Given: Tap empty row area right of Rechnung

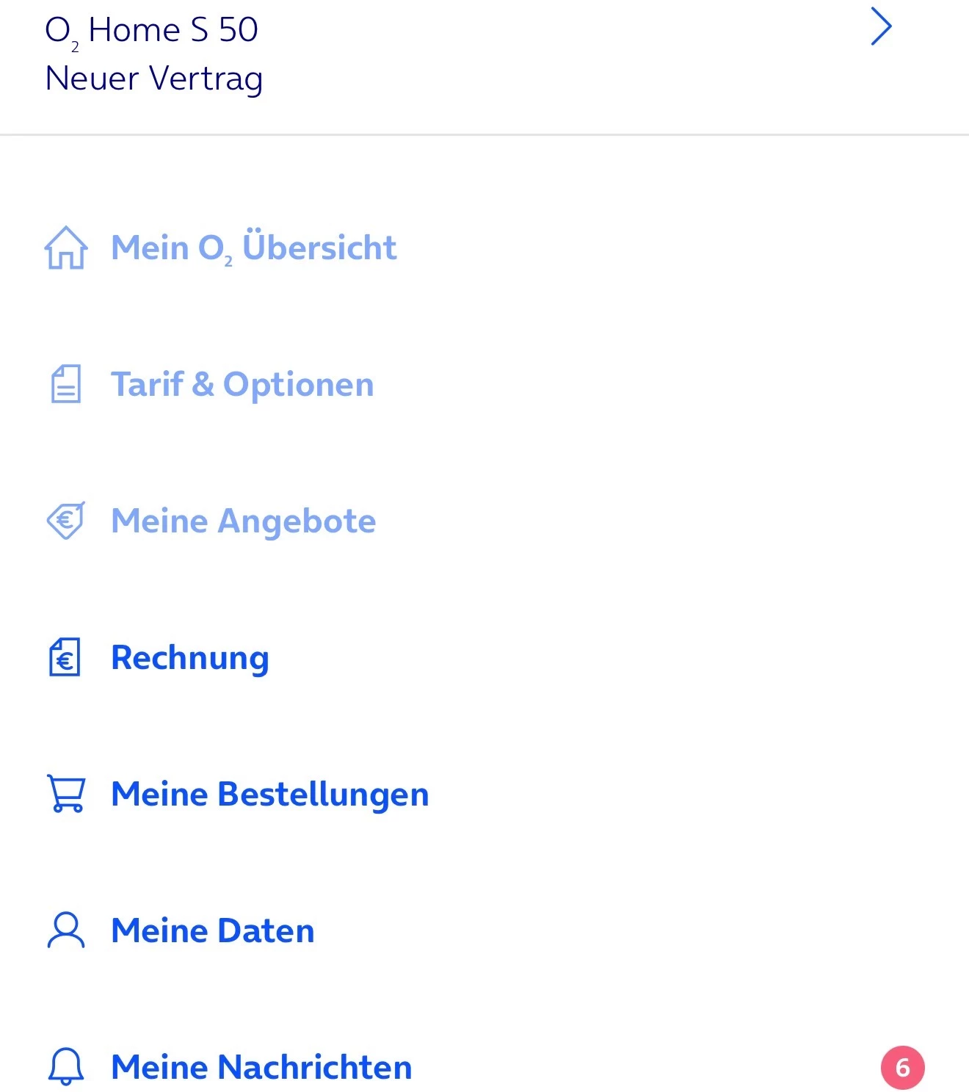Looking at the screenshot, I should 617,657.
